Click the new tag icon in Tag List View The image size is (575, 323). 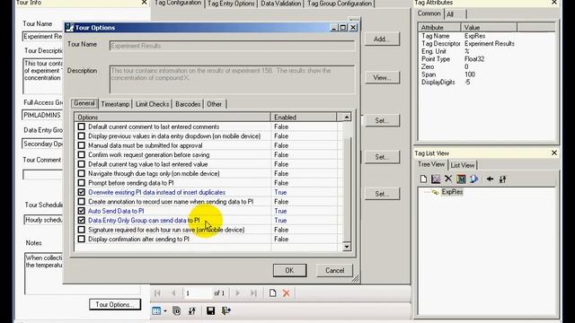coord(423,179)
